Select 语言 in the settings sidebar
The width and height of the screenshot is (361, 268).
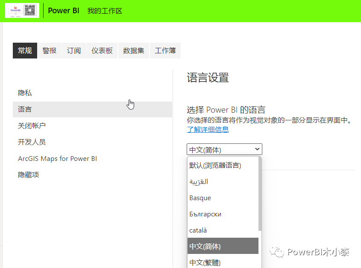pyautogui.click(x=92, y=109)
